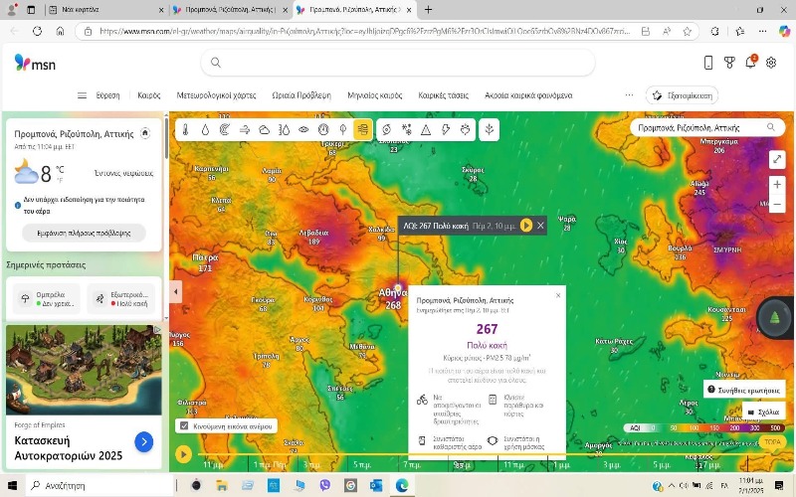Switch to the cloud cover map layer
This screenshot has height=497, width=796.
pos(264,129)
